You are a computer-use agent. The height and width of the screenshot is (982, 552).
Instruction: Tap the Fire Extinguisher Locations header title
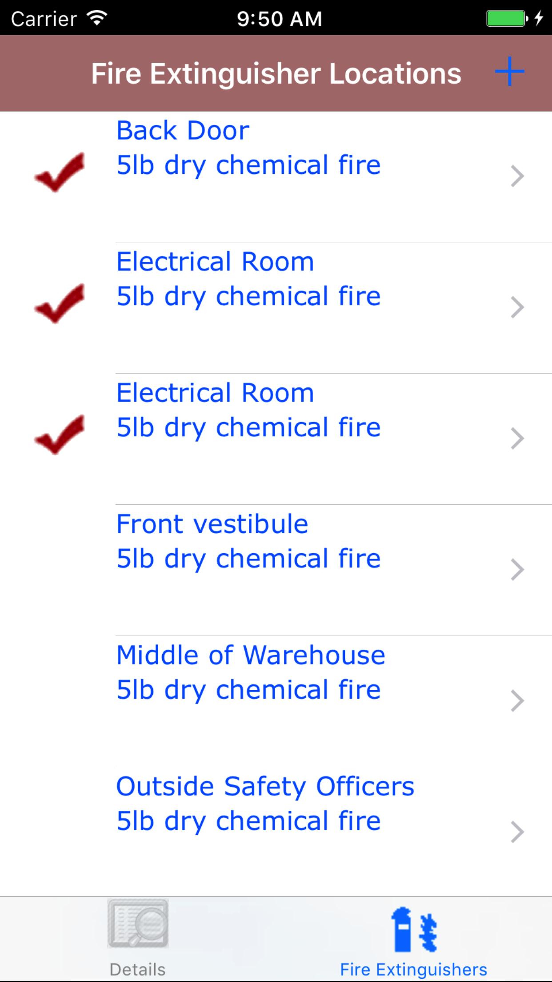pyautogui.click(x=276, y=73)
